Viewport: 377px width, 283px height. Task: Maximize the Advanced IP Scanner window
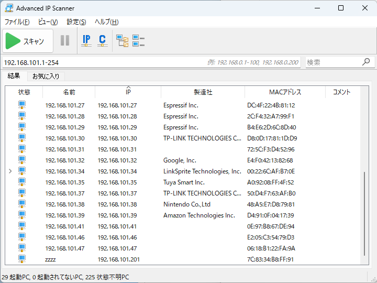click(341, 8)
